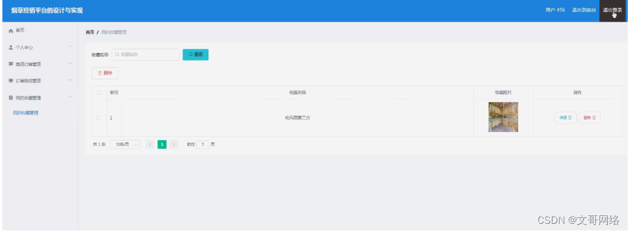
Task: Click the 删除 button above the table
Action: [105, 73]
